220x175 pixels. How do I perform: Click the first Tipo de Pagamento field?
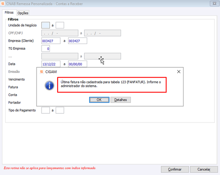coord(46,110)
